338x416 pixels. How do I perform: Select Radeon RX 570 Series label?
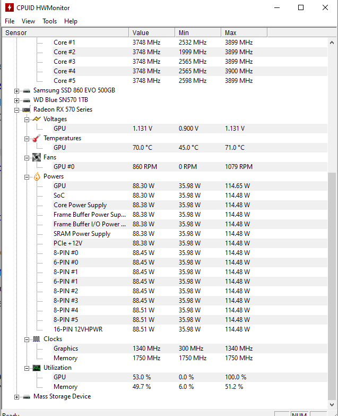(63, 109)
